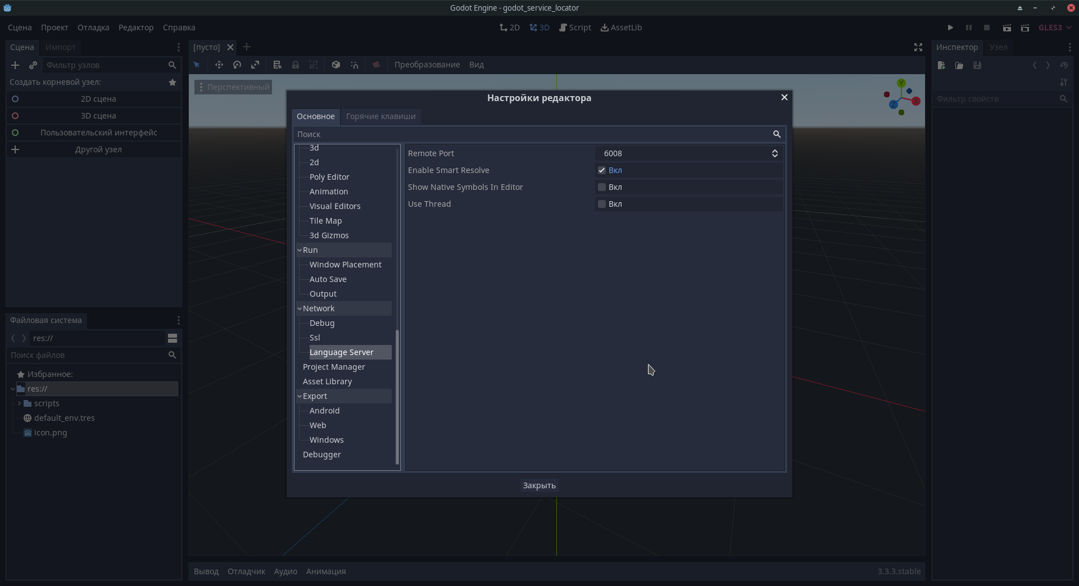
Task: Open the preview camera icon in the viewport toolbar
Action: click(x=376, y=65)
